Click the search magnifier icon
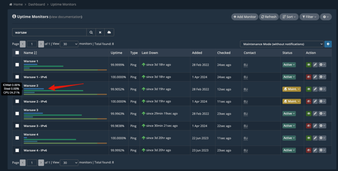338x171 pixels. pos(91,32)
